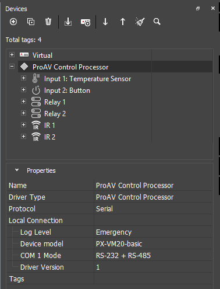220x289 pixels.
Task: Click the IR 1 infrared icon
Action: 36,125
